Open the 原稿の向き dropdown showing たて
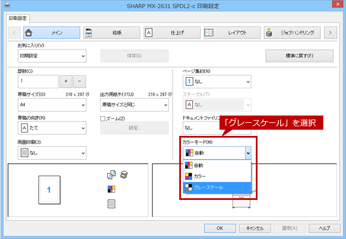This screenshot has height=239, width=346. [x=52, y=128]
